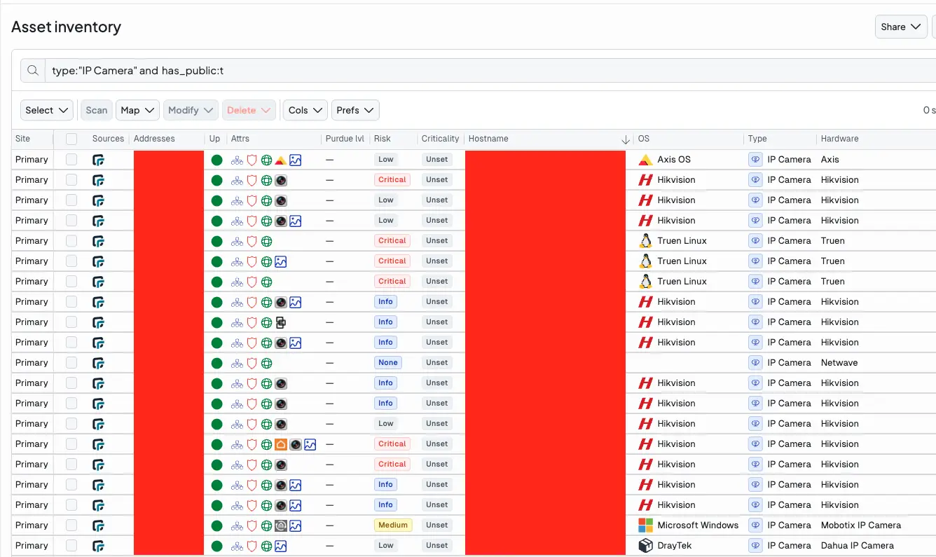Screen dimensions: 936x557
Task: Open the Map dropdown
Action: click(137, 110)
